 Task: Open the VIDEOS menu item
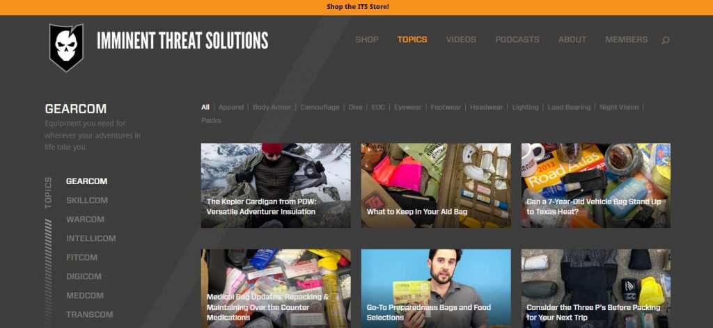(461, 40)
